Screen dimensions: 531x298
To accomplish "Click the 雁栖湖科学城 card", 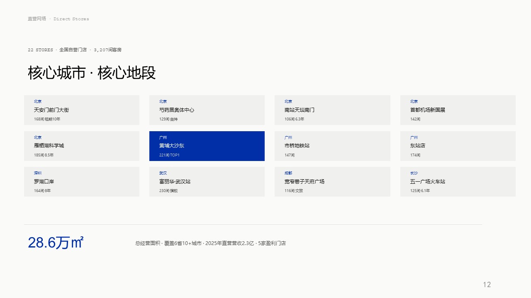I will point(82,146).
